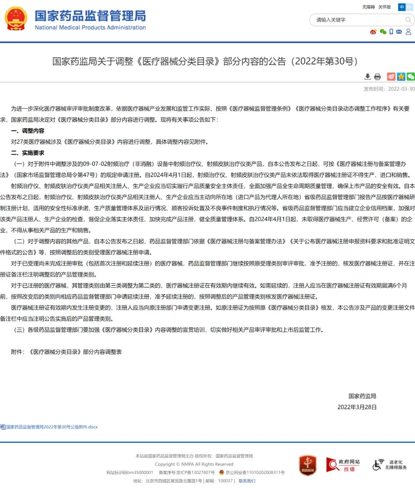Click the red 党政机关 site badge
415x495 pixels.
308,465
